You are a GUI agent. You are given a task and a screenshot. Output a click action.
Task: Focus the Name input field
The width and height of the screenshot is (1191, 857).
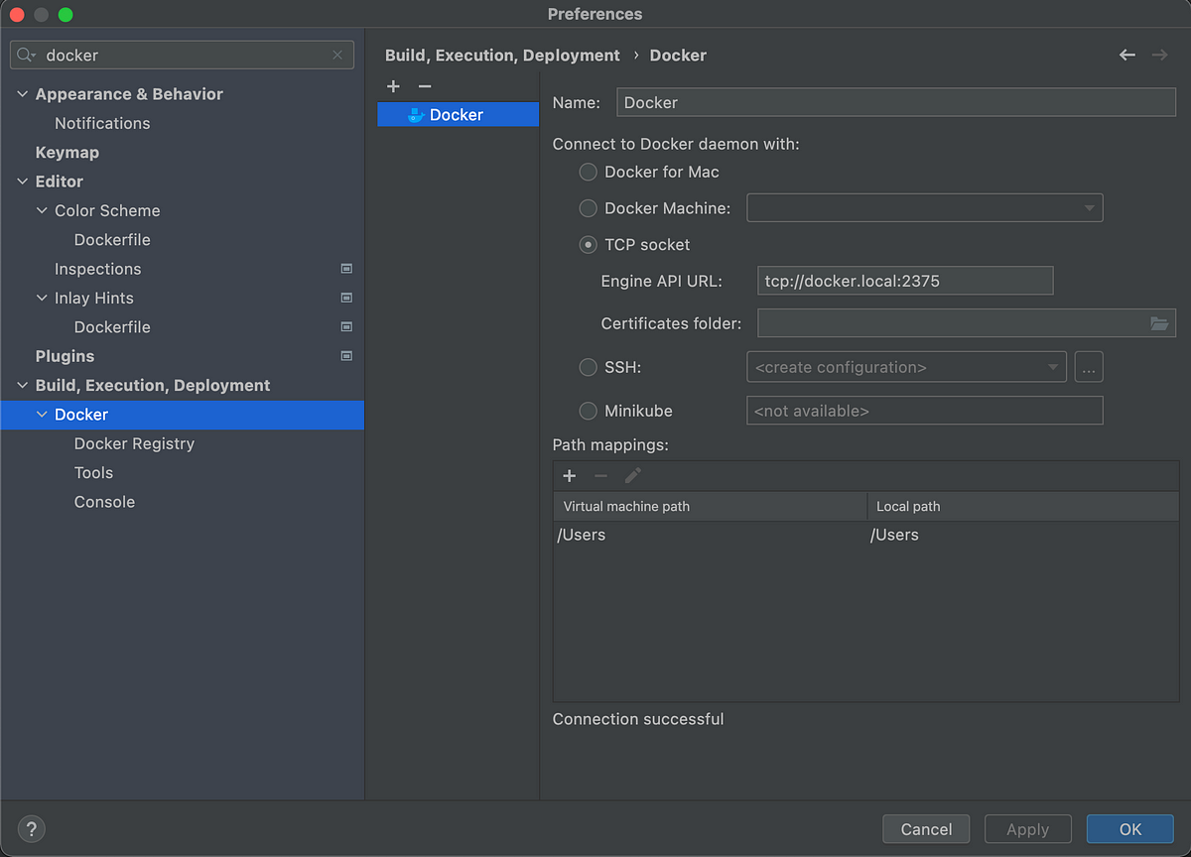click(896, 102)
